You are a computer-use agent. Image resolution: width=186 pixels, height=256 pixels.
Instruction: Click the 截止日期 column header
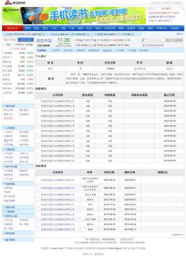[x=169, y=95]
